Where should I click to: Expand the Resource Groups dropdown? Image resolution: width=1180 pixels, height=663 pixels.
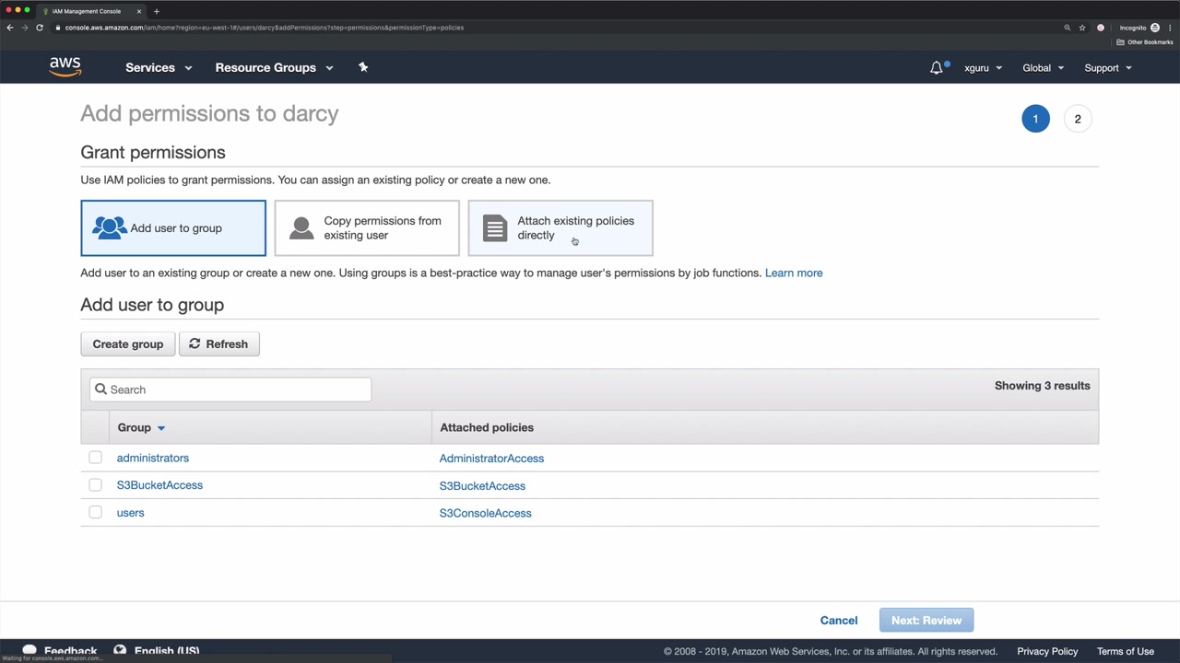click(274, 67)
